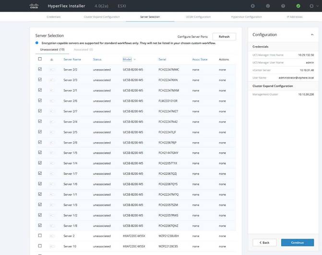Click the Credentials section heading in Configuration
Viewport: 322px width, 255px height.
click(261, 47)
